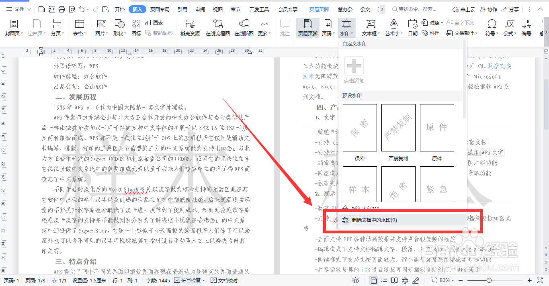This screenshot has height=286, width=549.
Task: Switch to the 引用 (References) tab
Action: point(182,9)
